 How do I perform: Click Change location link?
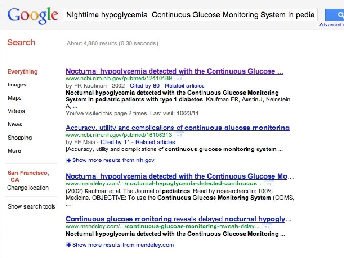28,188
